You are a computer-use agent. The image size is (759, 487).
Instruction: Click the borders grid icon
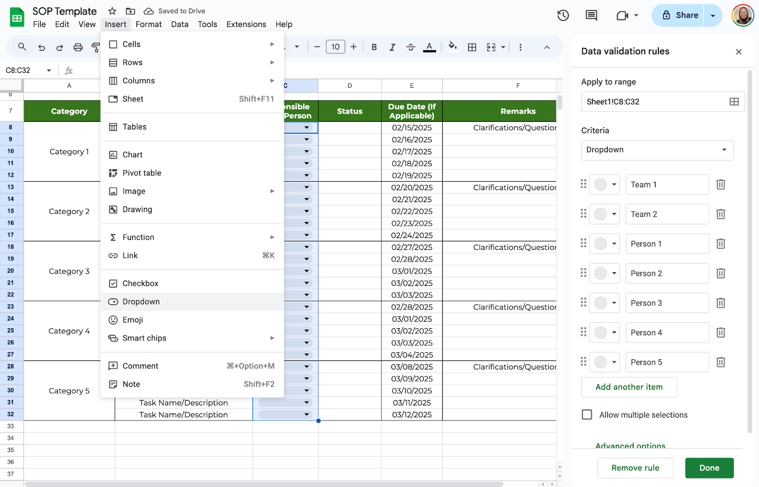[x=472, y=47]
